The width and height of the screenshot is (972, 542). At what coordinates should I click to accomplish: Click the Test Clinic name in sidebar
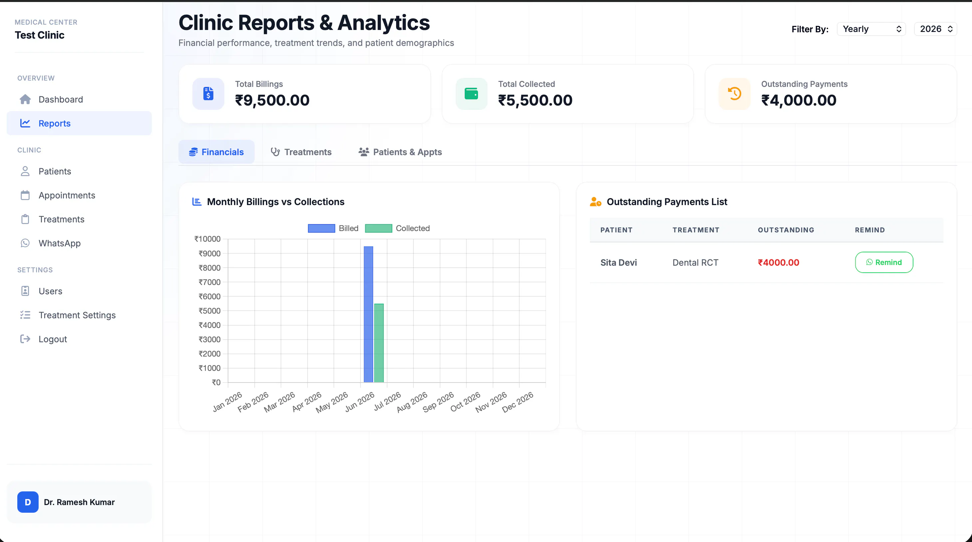[40, 35]
